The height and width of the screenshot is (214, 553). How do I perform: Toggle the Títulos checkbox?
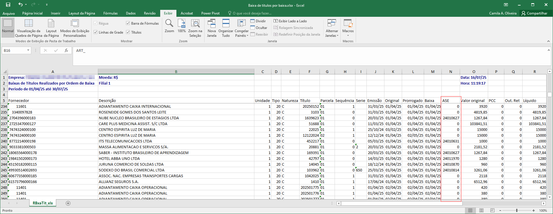click(x=128, y=32)
